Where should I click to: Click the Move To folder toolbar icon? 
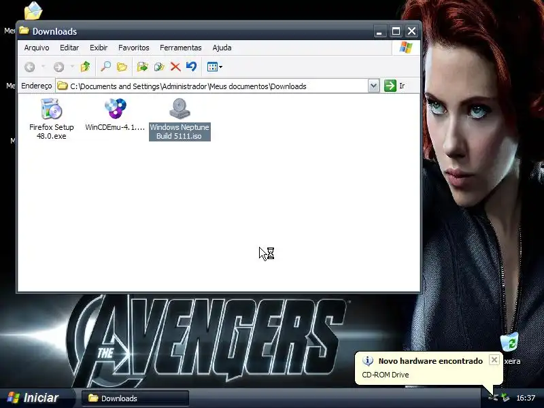142,67
